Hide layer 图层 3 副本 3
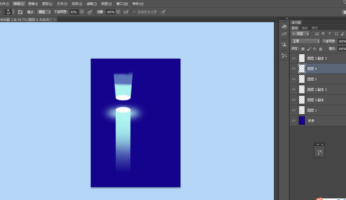 [x=294, y=58]
